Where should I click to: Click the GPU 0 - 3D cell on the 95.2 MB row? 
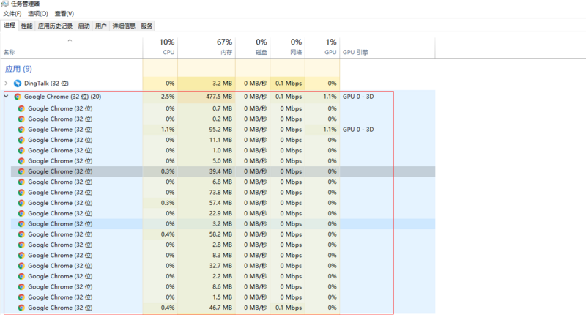click(x=358, y=130)
